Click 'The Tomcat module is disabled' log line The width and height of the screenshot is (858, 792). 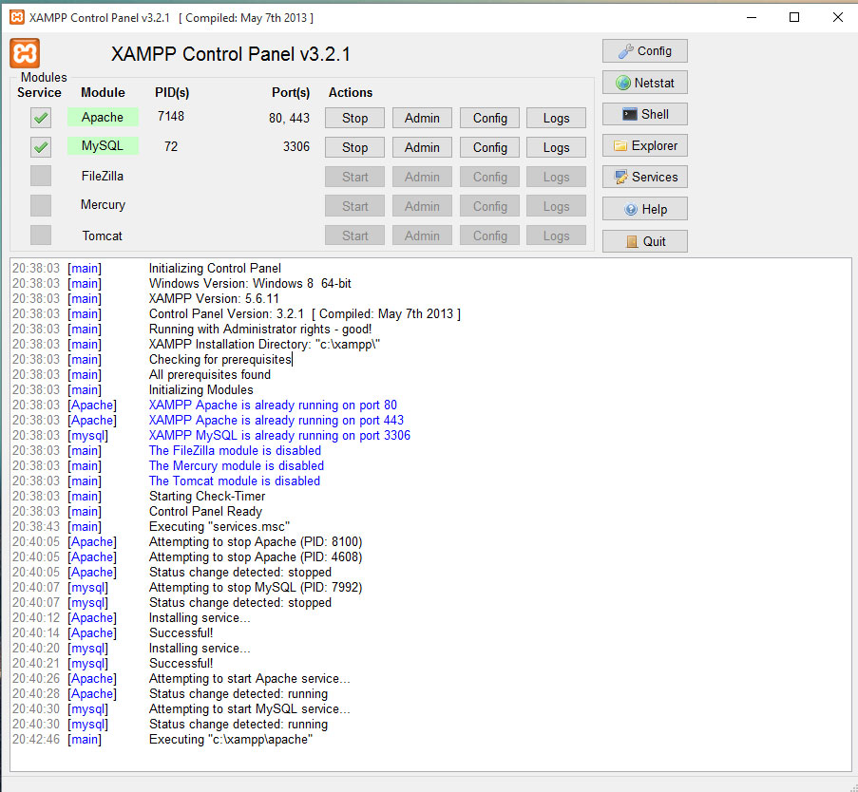tap(235, 481)
